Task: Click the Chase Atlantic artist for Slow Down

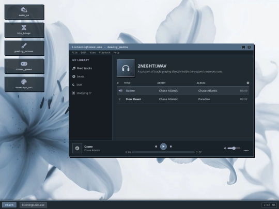Action: pos(168,99)
